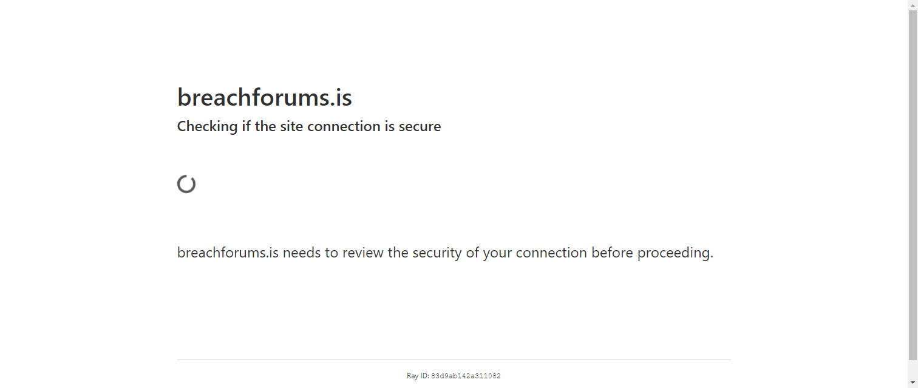Click the word site in the subheading
Screen dimensions: 918x388
[292, 126]
